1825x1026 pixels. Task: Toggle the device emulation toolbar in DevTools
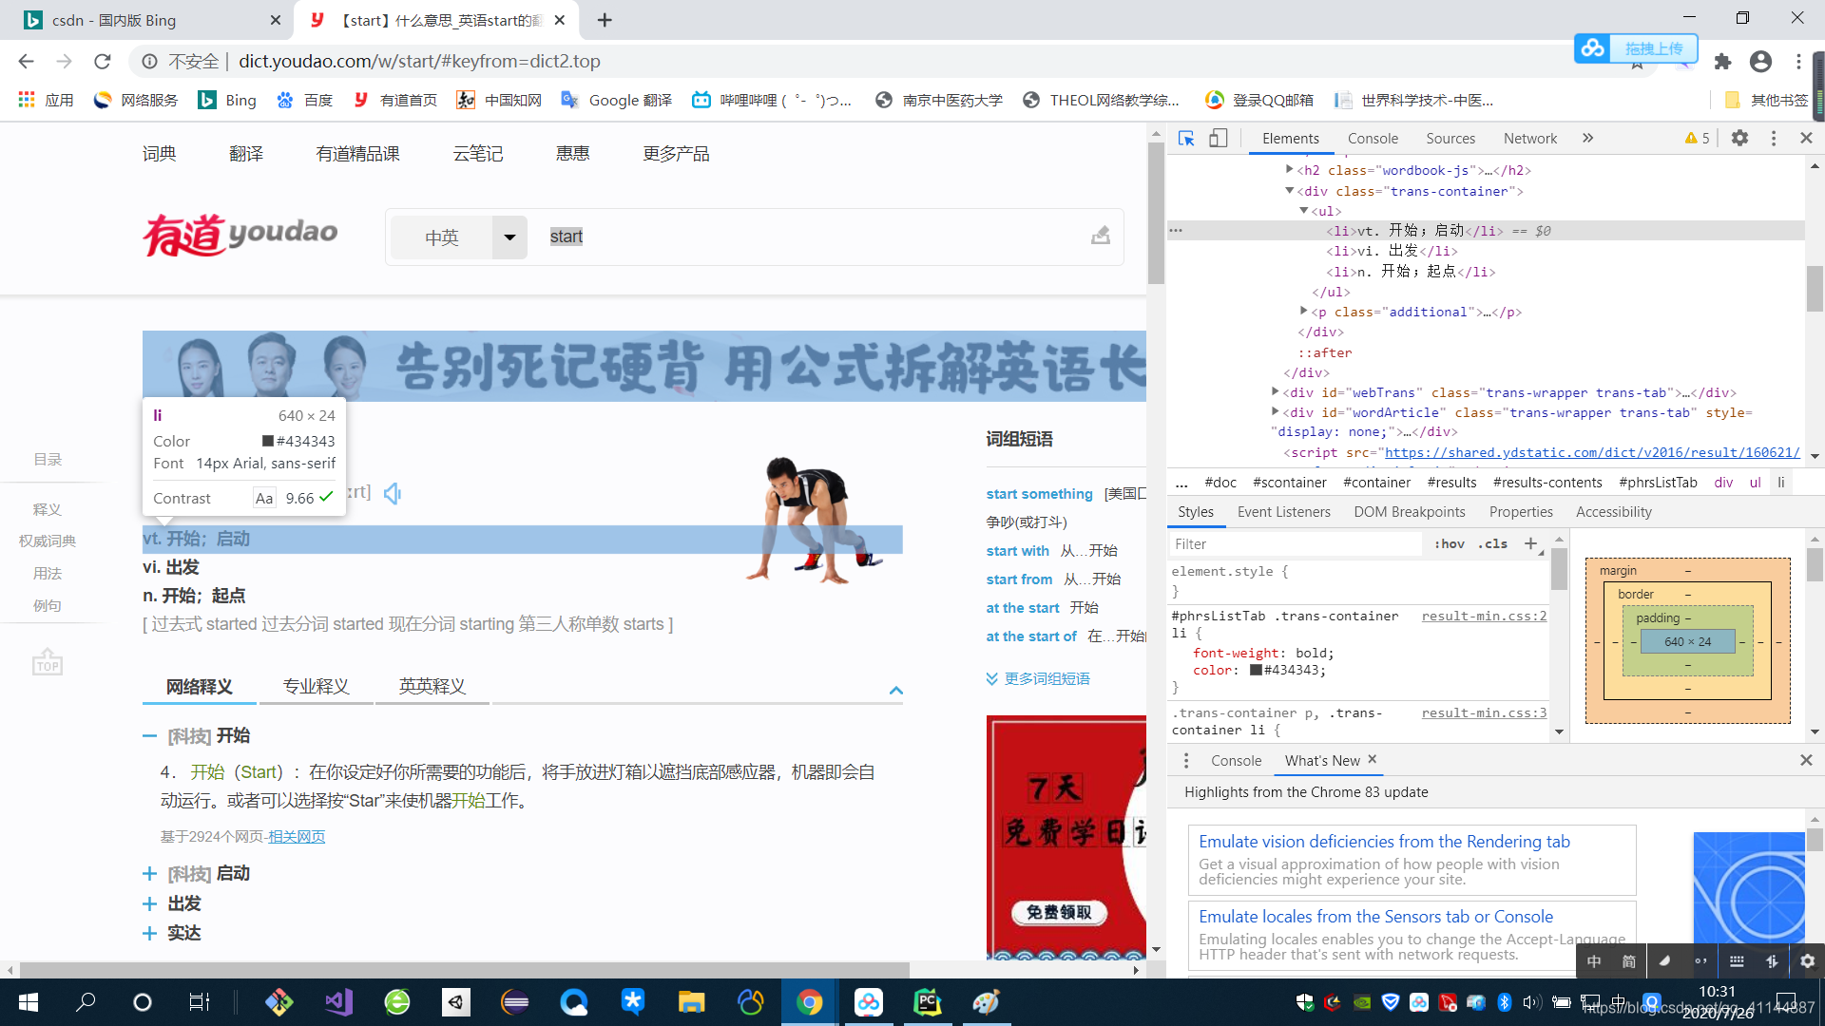click(x=1218, y=138)
